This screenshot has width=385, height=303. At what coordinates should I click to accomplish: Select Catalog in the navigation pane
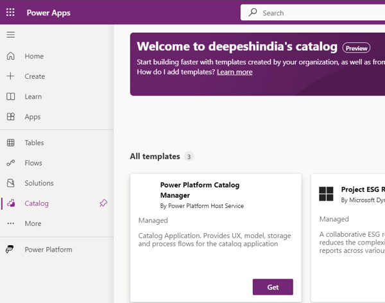point(37,203)
